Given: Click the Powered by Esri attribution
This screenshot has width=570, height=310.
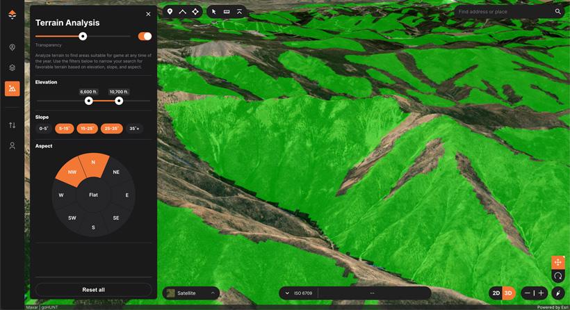Looking at the screenshot, I should pyautogui.click(x=553, y=307).
